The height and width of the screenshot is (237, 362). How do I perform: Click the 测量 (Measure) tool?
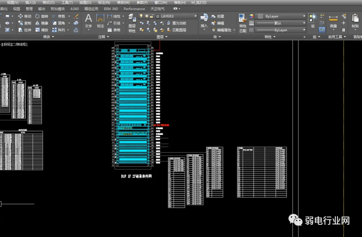[334, 21]
